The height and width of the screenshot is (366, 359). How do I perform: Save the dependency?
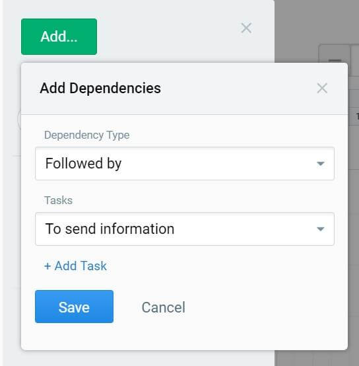74,307
